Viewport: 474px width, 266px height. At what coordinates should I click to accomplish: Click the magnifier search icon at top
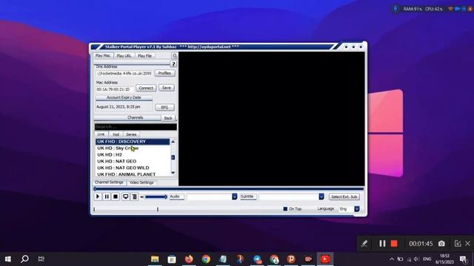[x=175, y=56]
